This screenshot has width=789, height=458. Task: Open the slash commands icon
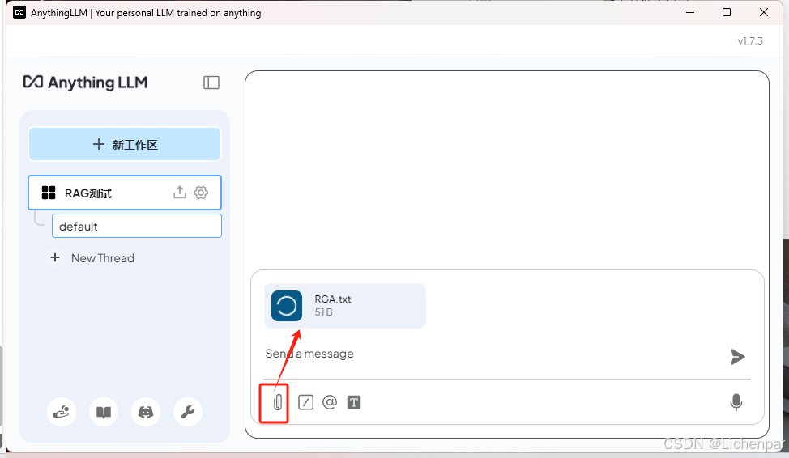coord(305,402)
